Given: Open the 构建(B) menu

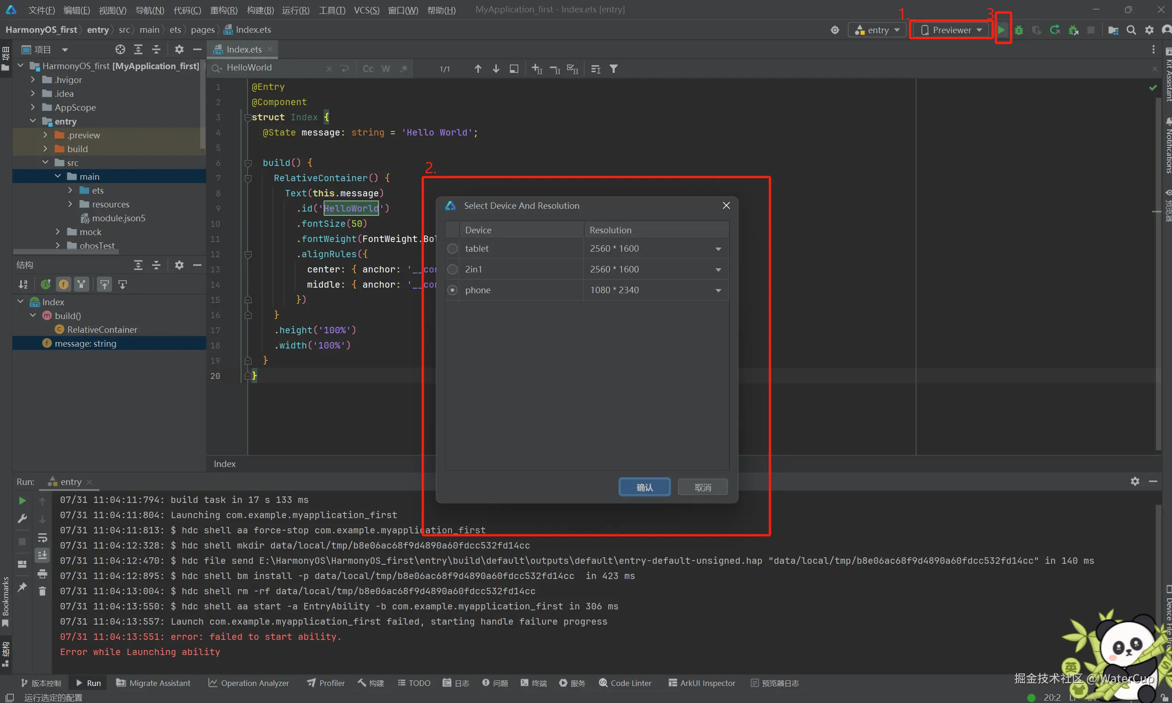Looking at the screenshot, I should point(260,10).
